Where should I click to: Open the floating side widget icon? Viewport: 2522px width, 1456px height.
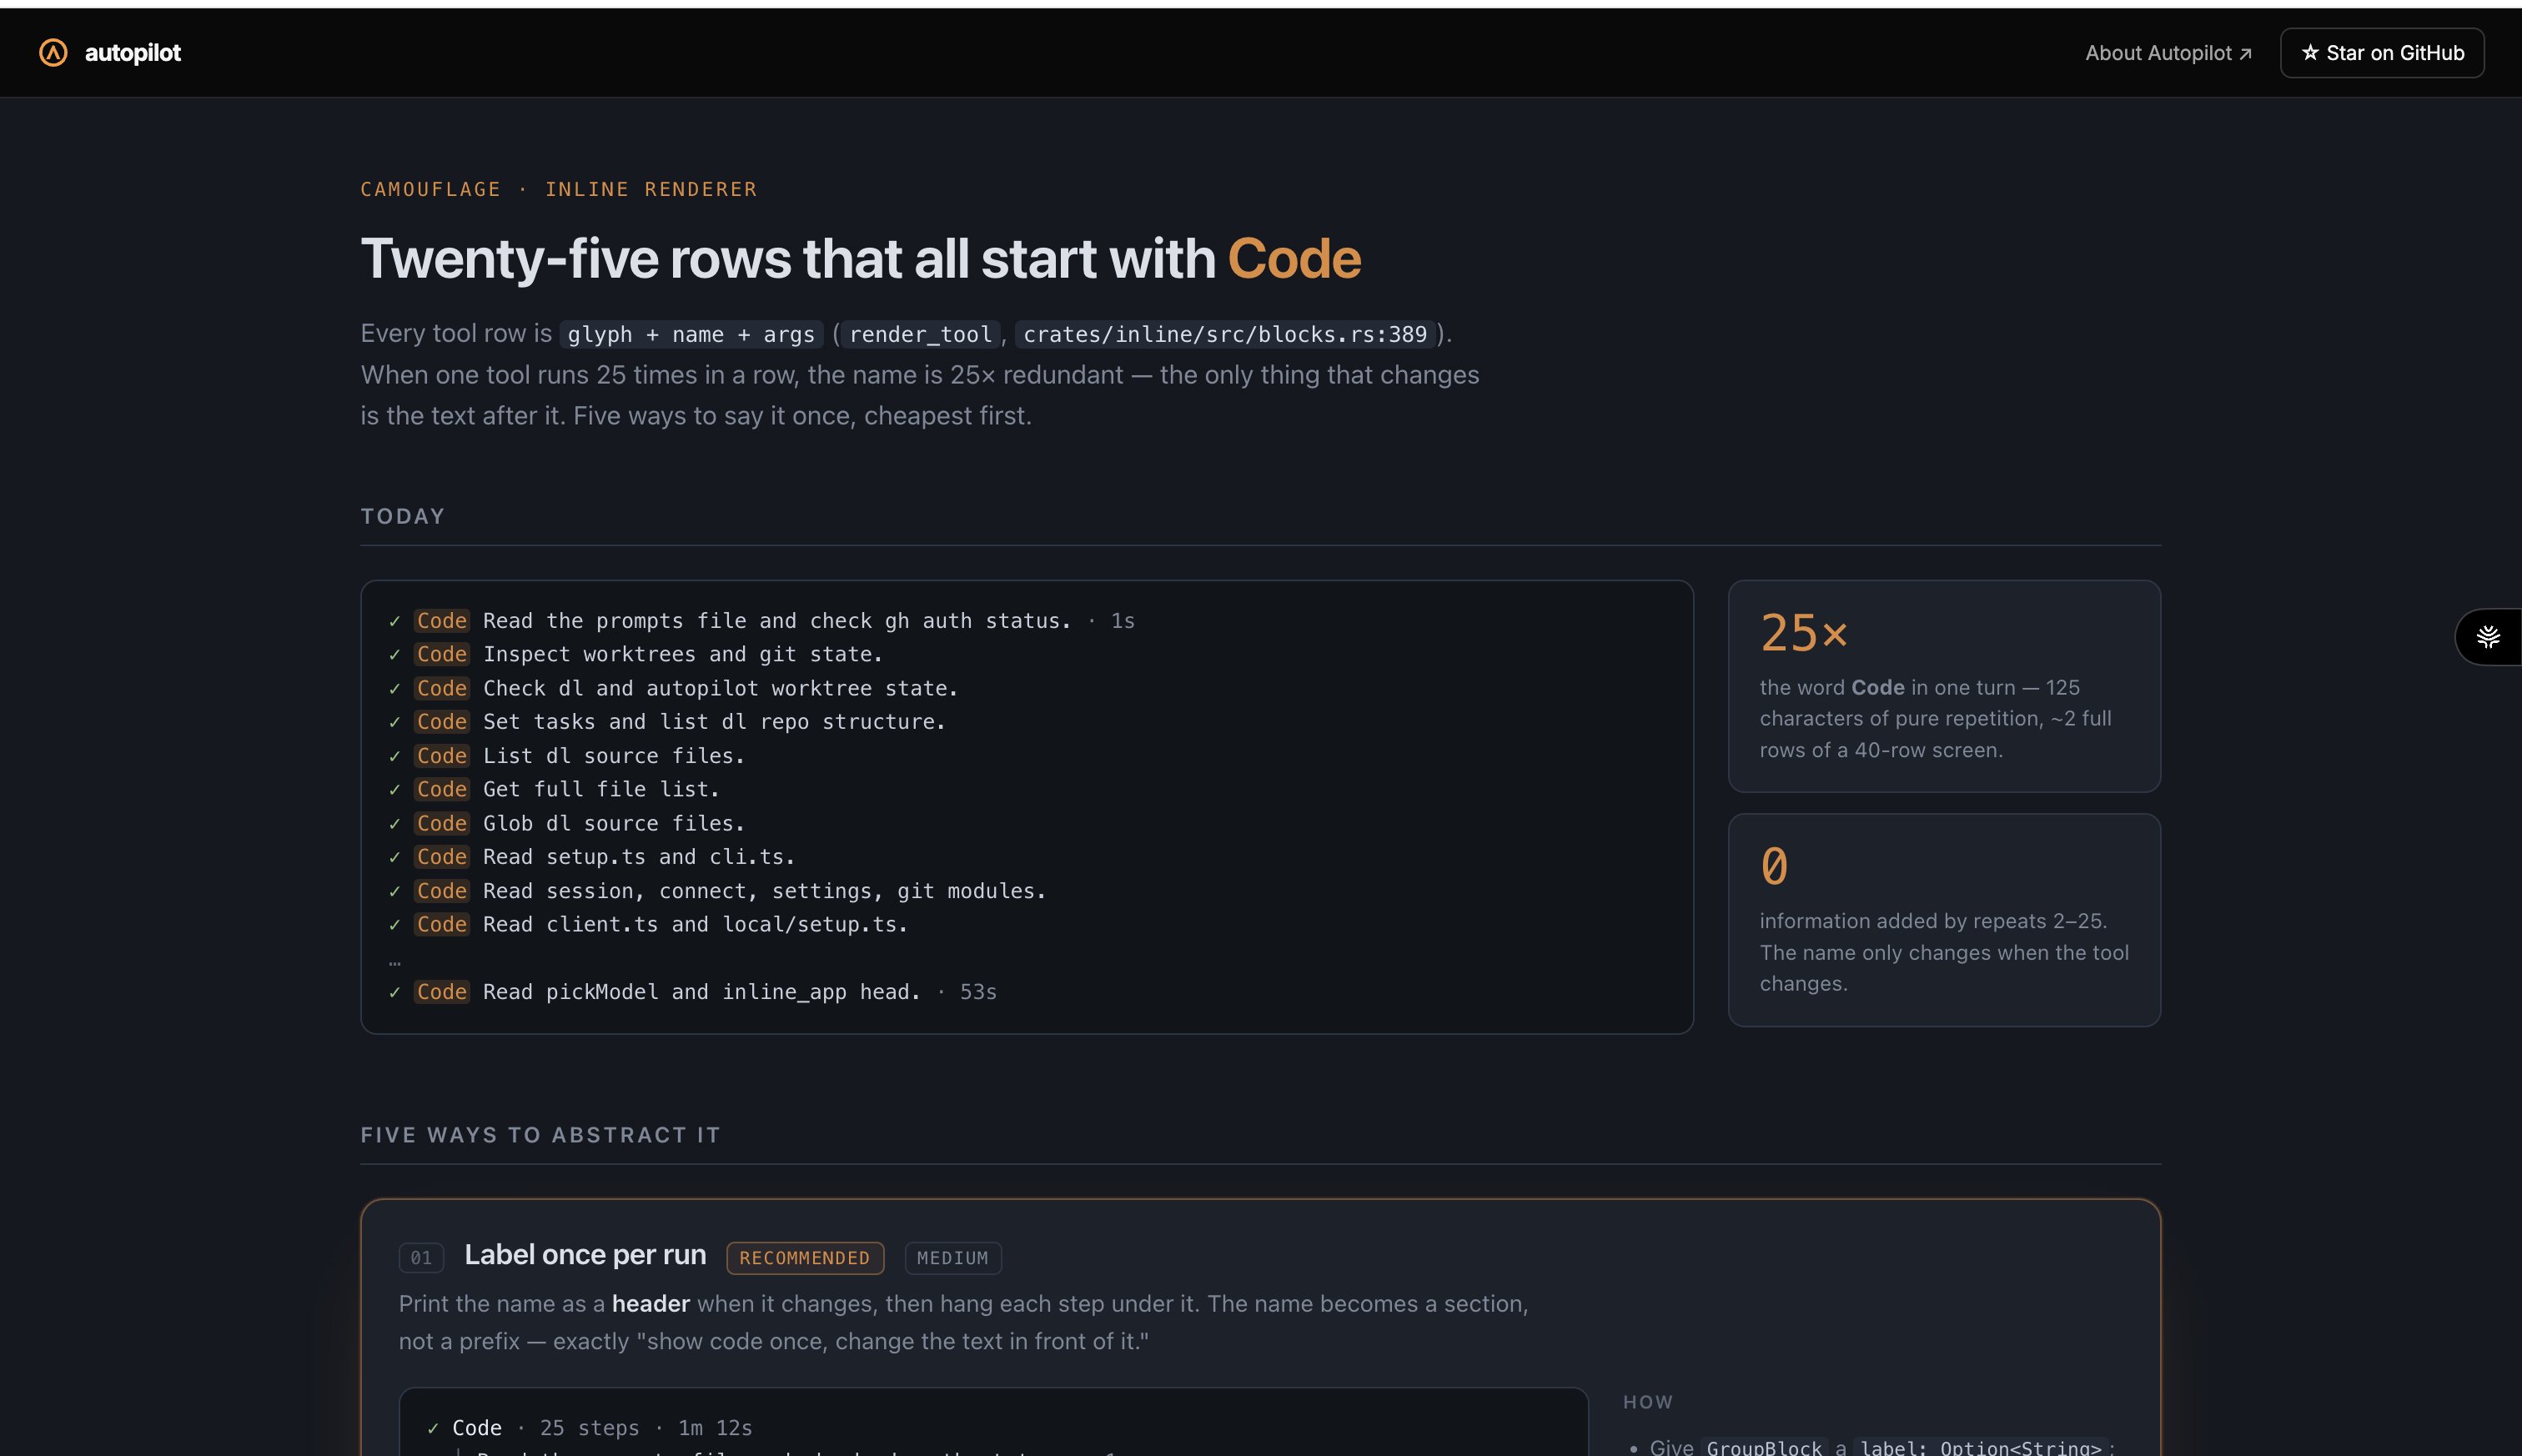click(x=2488, y=637)
